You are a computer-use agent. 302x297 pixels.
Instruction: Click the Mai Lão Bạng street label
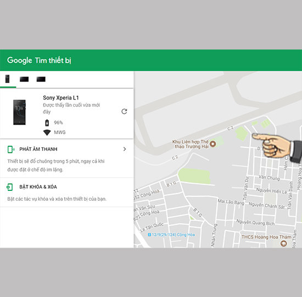tap(231, 202)
